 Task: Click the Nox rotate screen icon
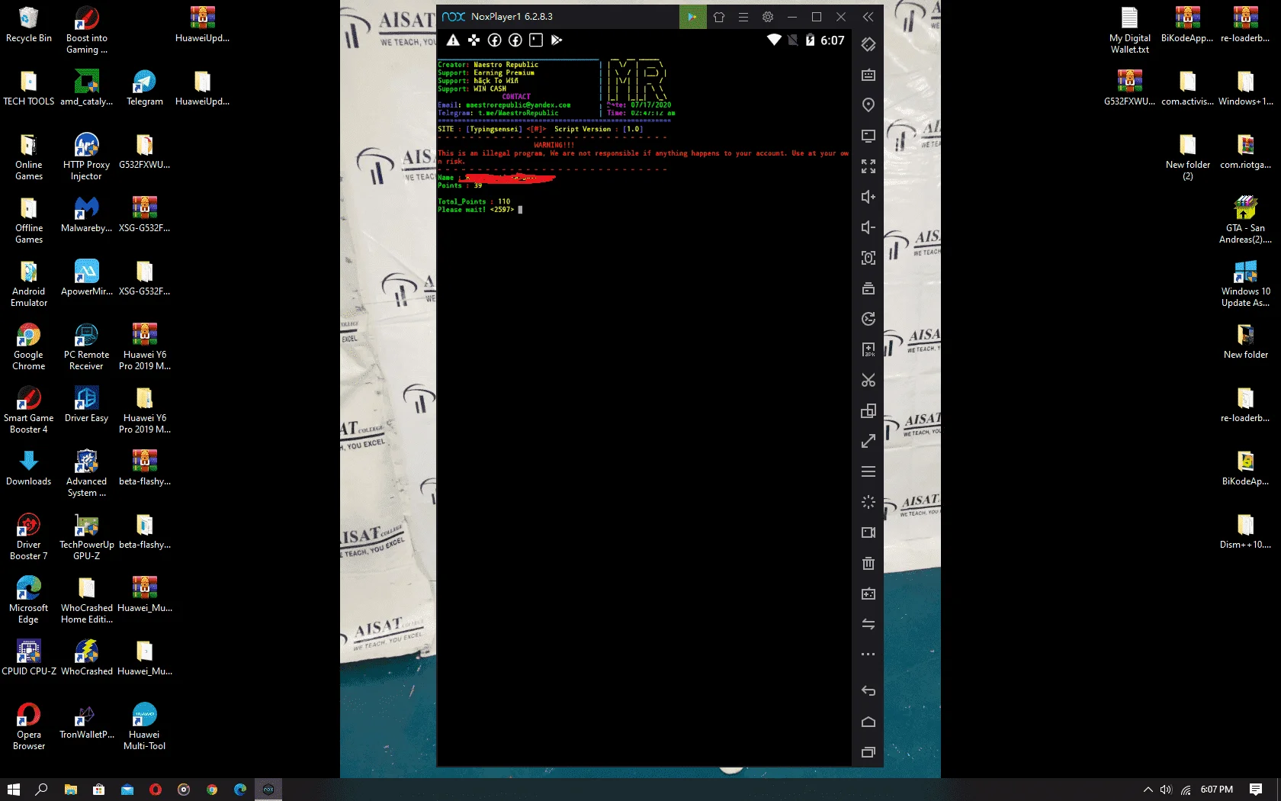pos(868,44)
